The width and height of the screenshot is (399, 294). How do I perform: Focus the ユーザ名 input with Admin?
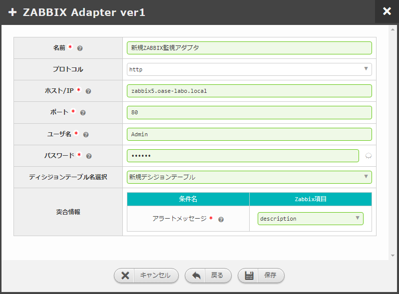pos(249,134)
